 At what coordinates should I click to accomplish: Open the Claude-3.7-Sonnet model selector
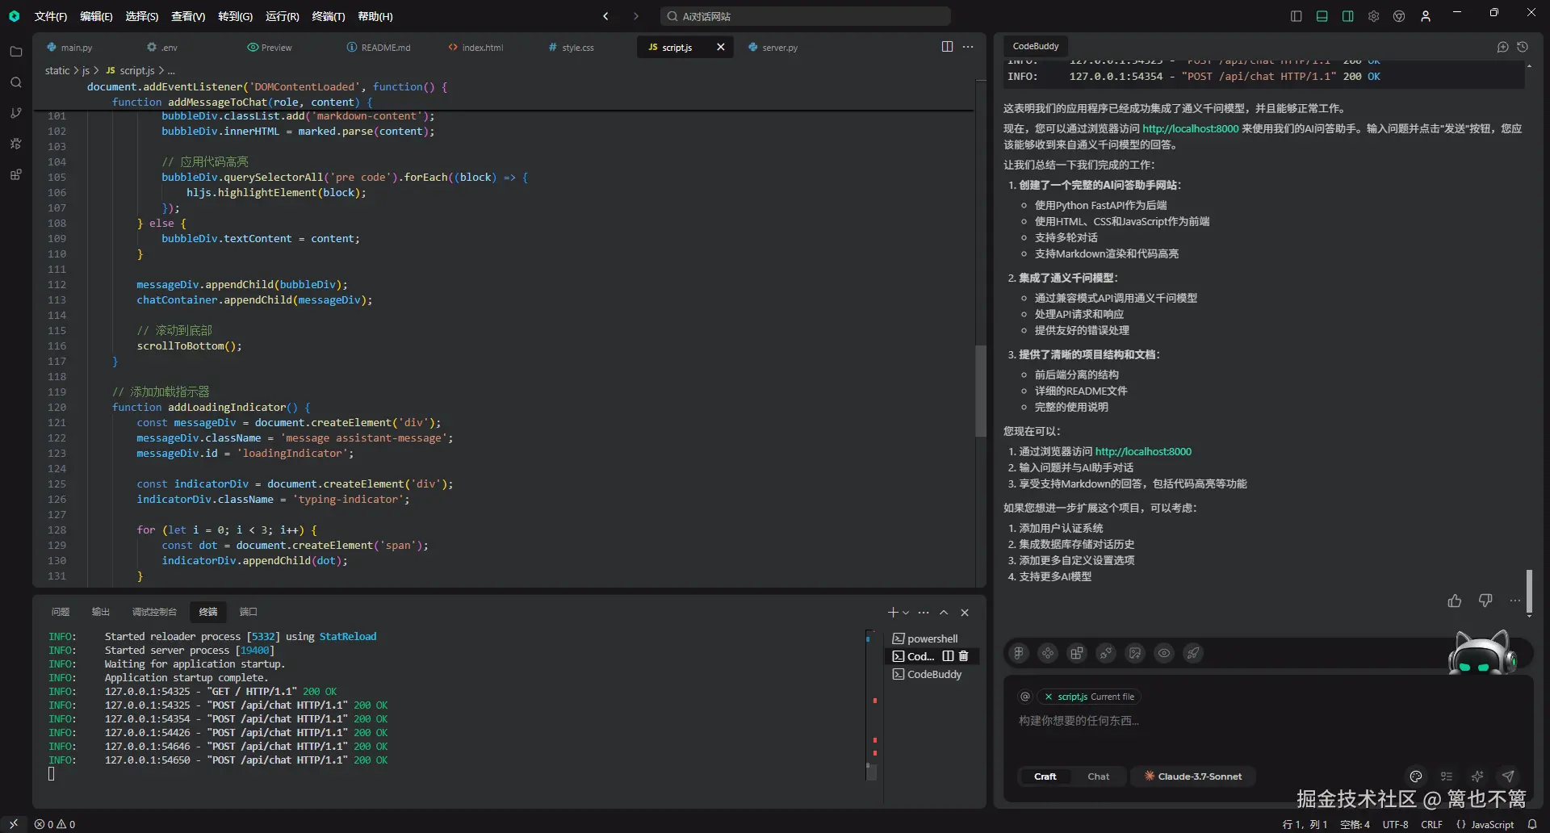click(x=1193, y=776)
